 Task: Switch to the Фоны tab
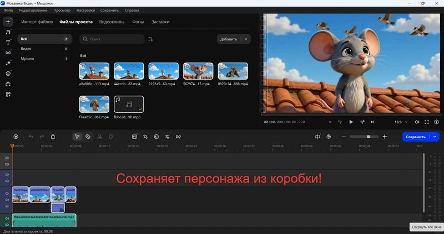point(138,22)
